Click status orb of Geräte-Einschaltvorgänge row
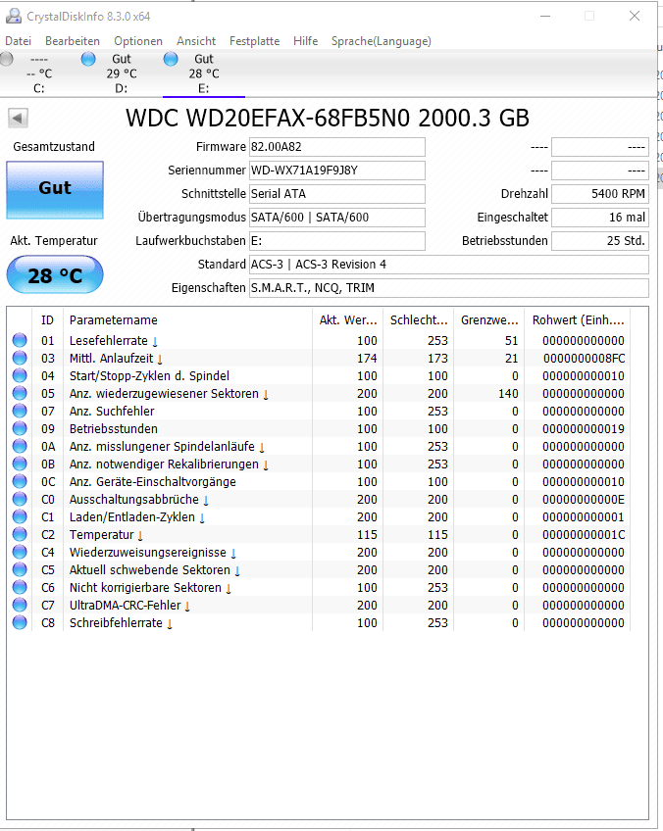The width and height of the screenshot is (663, 831). [x=20, y=481]
